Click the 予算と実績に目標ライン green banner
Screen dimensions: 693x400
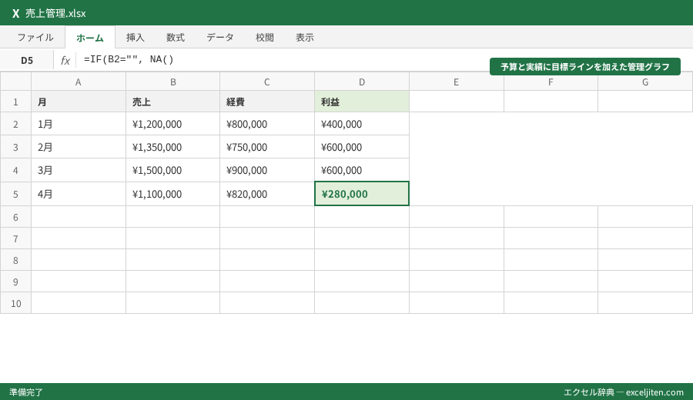[584, 67]
